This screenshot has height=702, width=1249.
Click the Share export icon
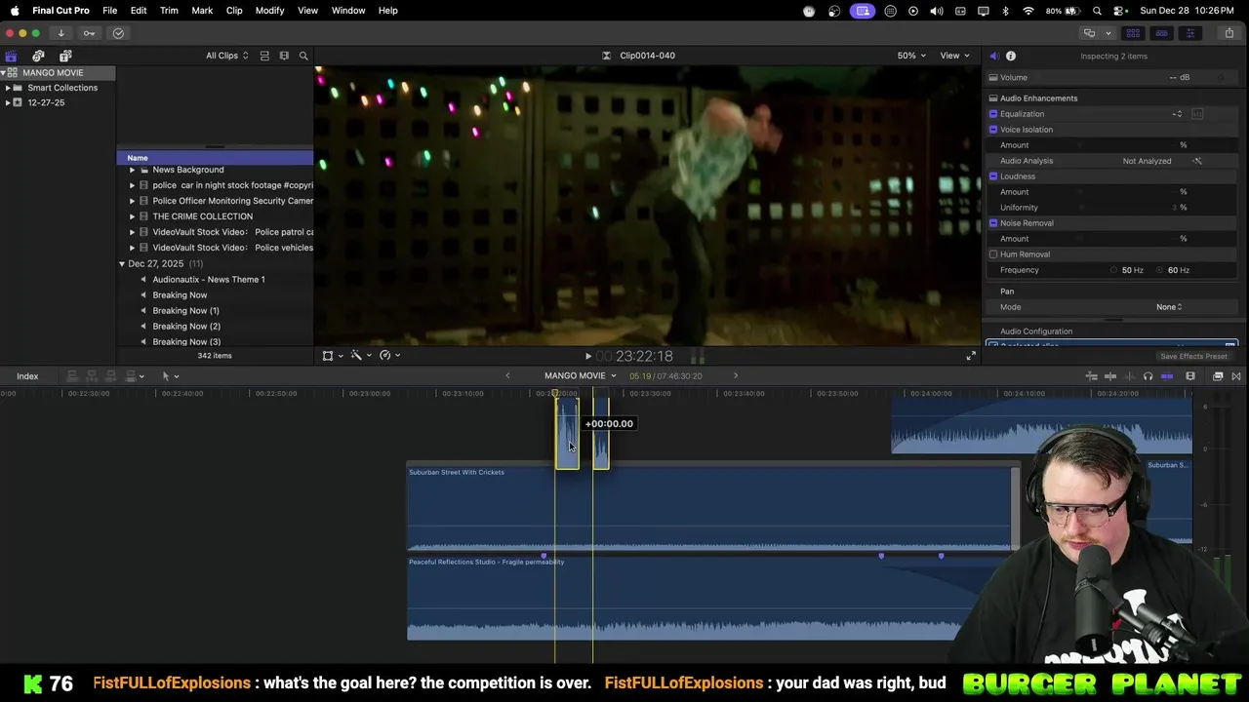[1229, 33]
